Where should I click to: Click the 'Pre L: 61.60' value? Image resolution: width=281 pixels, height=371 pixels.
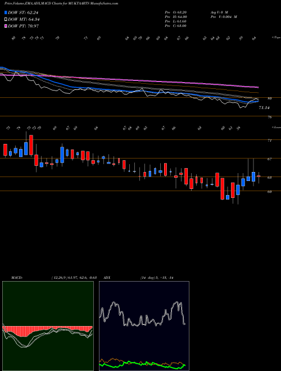(176, 21)
